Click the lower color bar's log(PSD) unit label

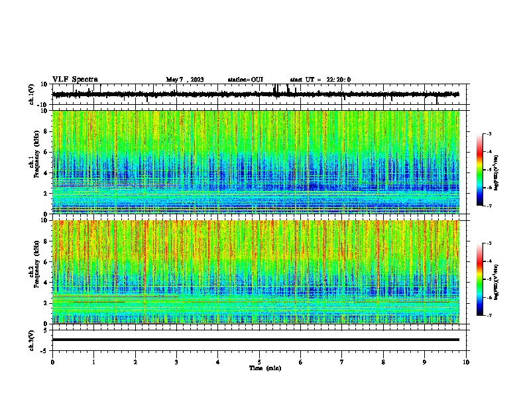496,283
